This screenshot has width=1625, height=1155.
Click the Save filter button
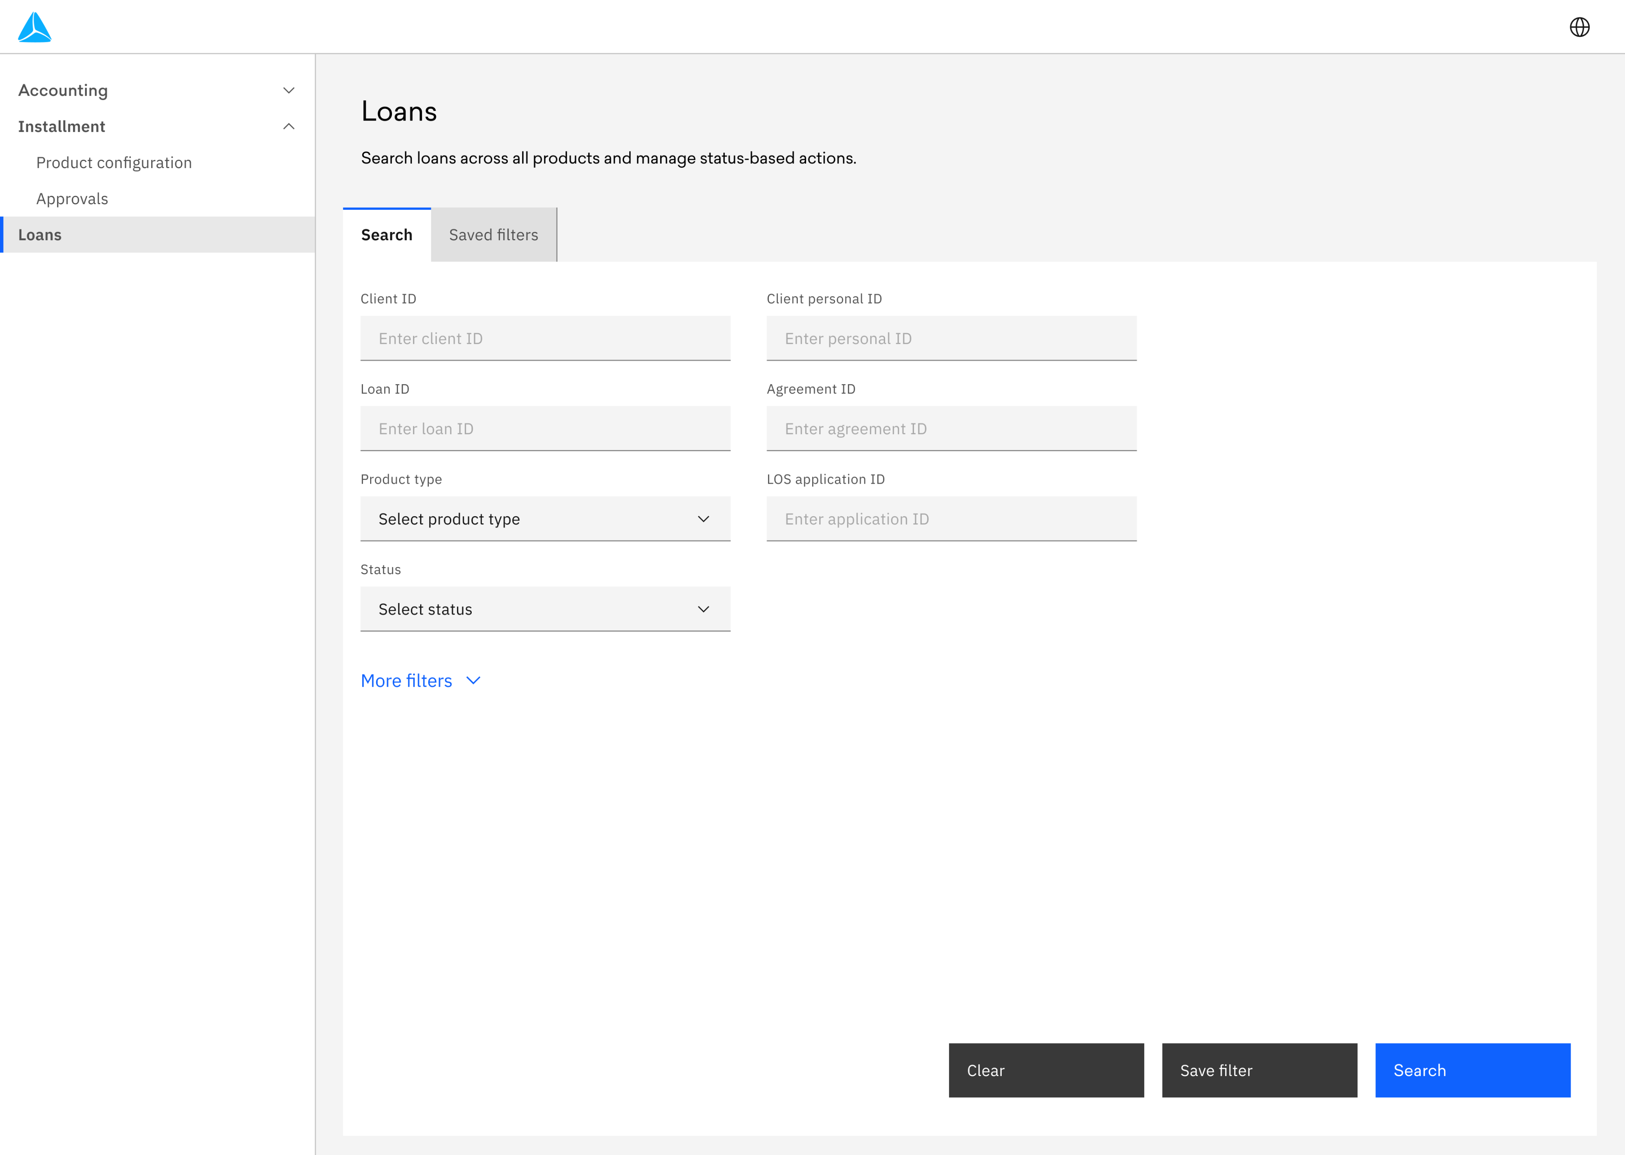[1259, 1071]
